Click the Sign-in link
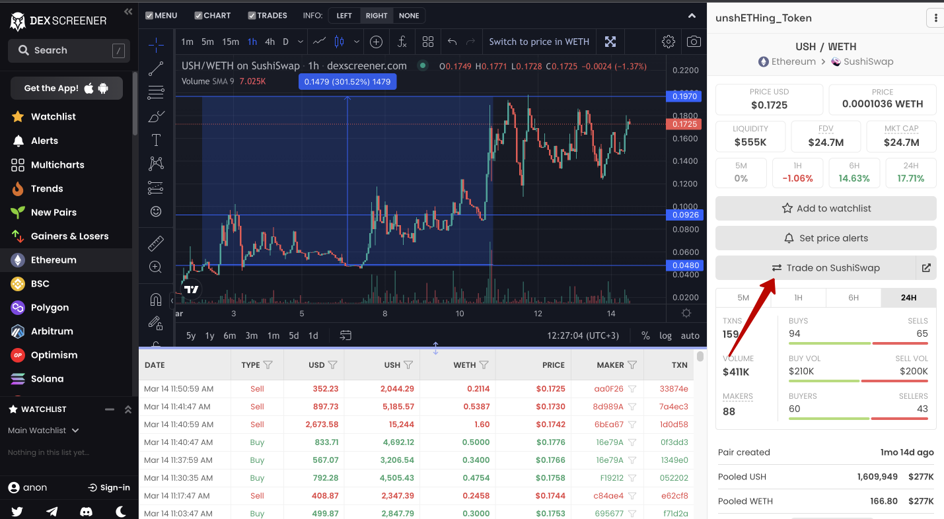 tap(109, 488)
